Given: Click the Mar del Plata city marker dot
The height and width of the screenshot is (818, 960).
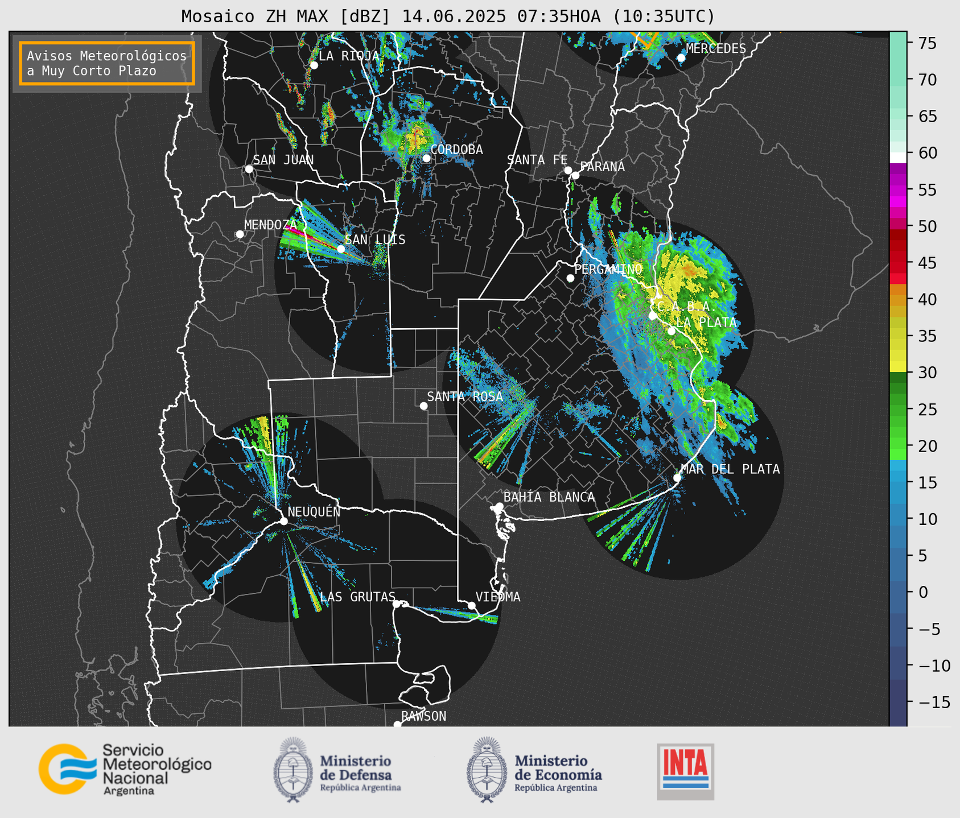Looking at the screenshot, I should click(x=677, y=478).
